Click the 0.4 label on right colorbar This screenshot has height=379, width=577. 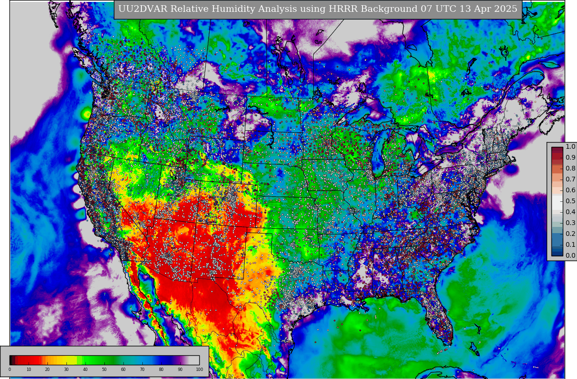click(x=570, y=212)
